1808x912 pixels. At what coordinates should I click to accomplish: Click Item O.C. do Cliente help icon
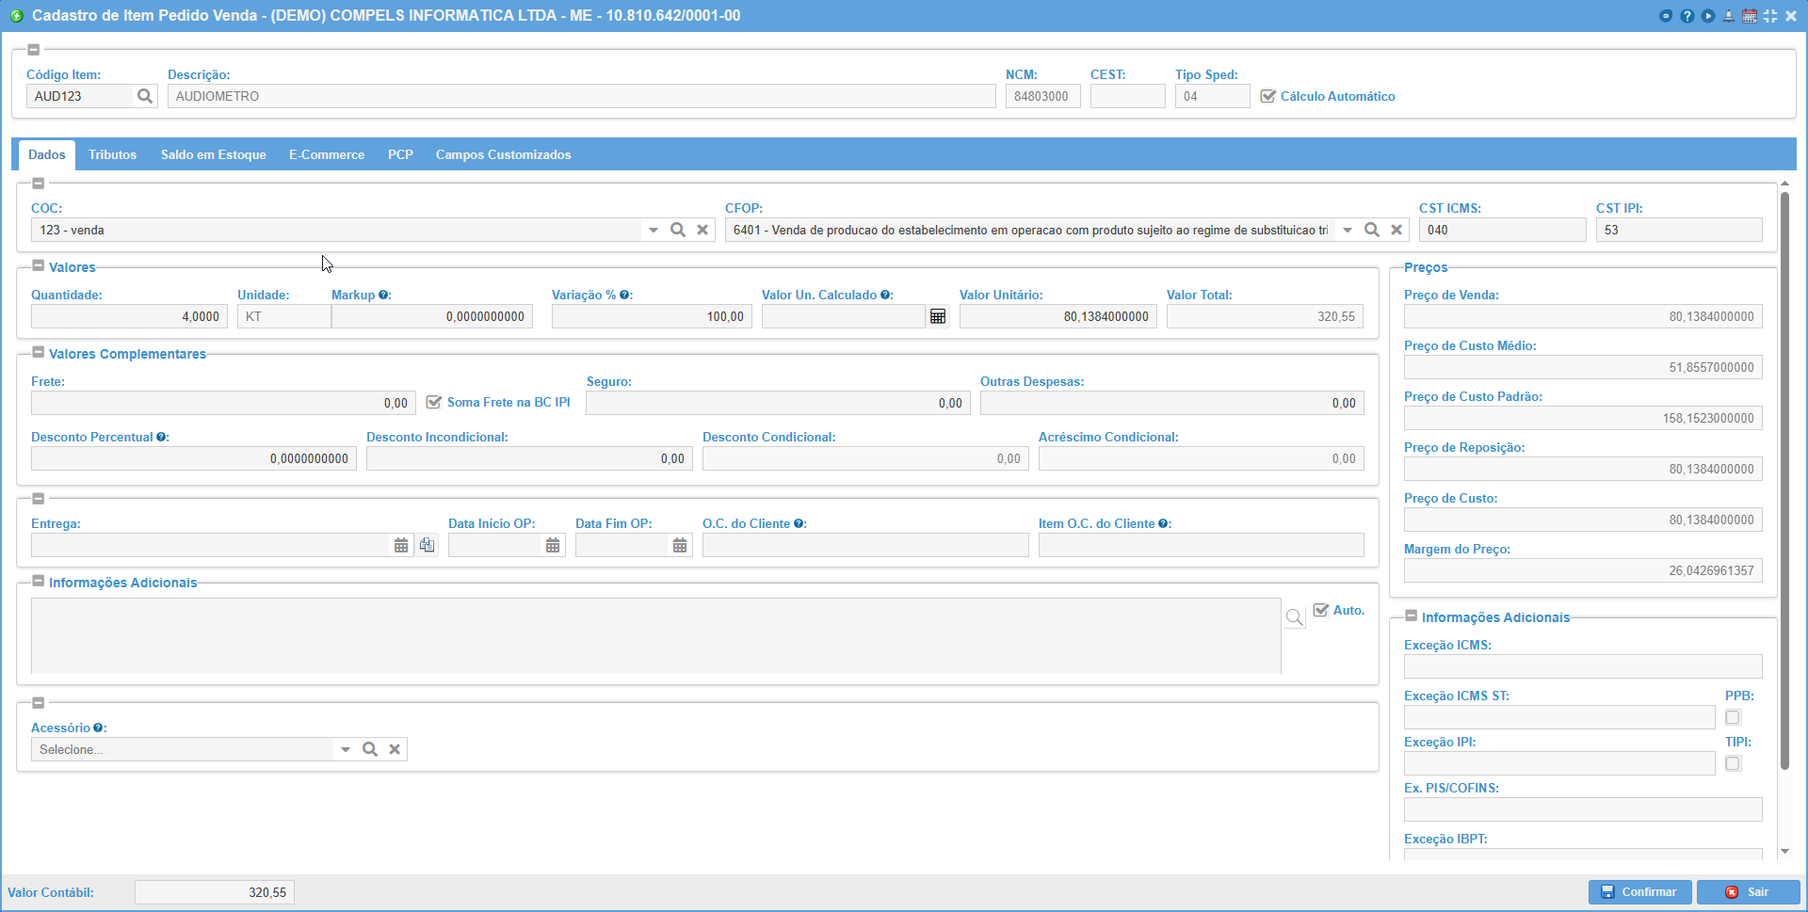coord(1163,523)
